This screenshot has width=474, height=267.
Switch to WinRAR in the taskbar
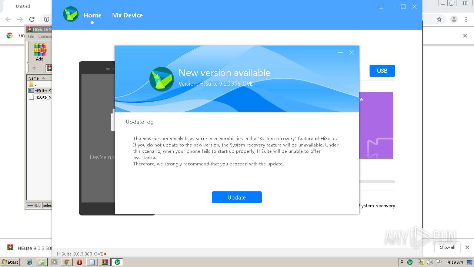pyautogui.click(x=105, y=262)
